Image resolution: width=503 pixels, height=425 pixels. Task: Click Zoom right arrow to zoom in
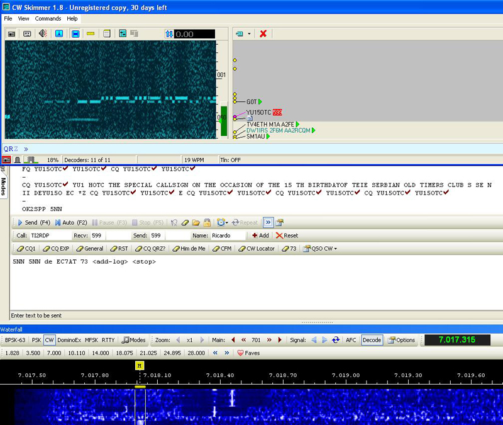tap(202, 340)
